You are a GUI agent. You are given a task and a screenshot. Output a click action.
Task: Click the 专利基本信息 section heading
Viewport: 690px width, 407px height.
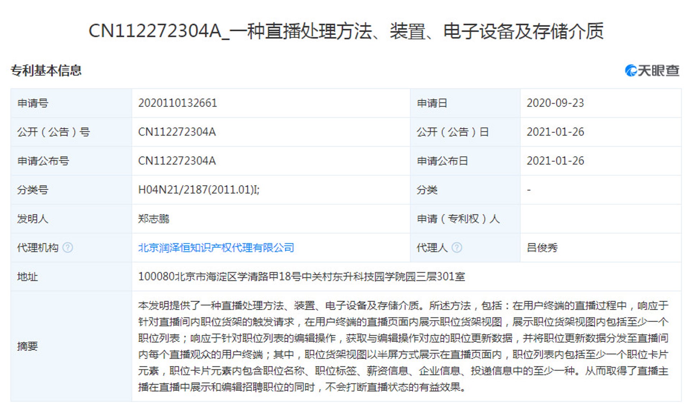click(x=46, y=70)
